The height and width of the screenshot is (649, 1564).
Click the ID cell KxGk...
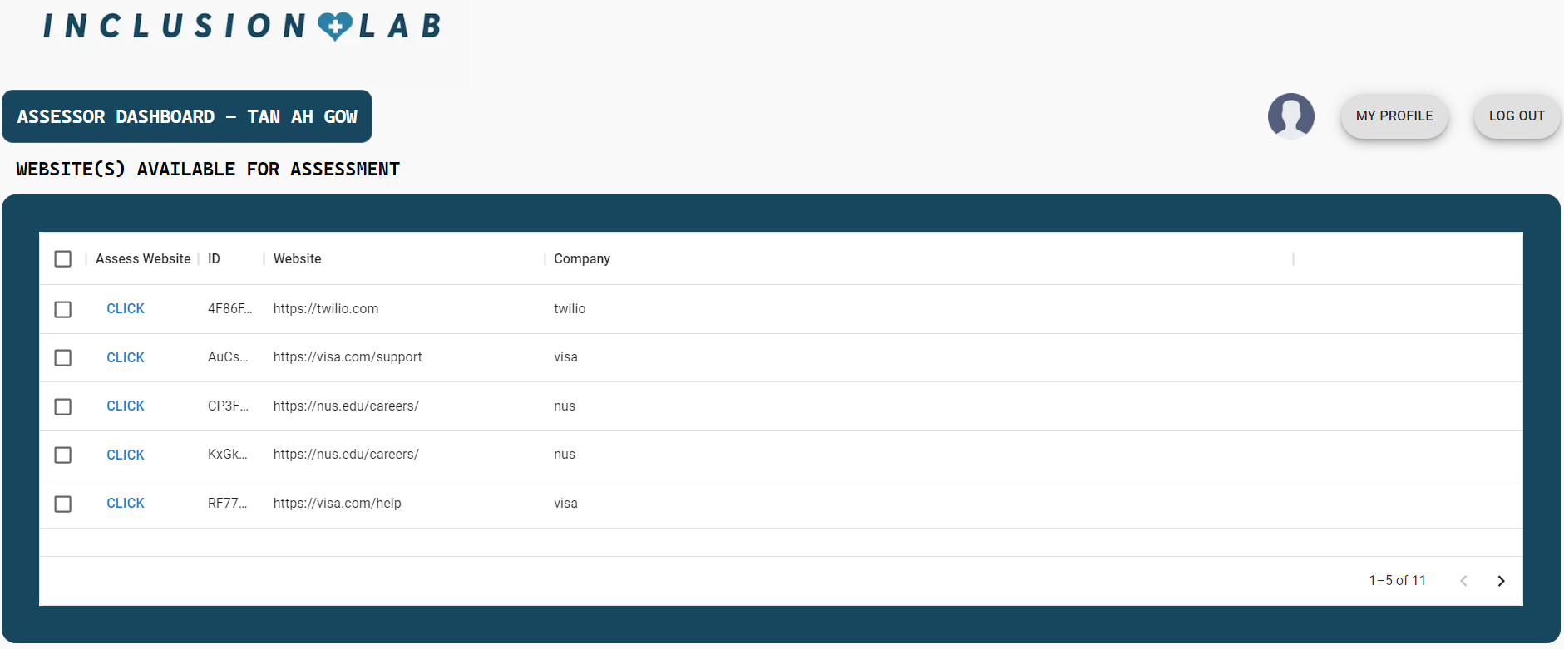227,454
